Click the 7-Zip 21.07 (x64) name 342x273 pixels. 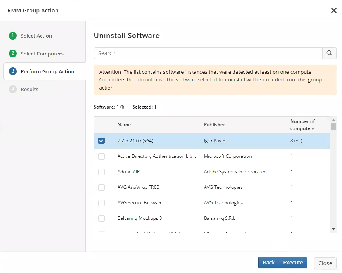135,141
